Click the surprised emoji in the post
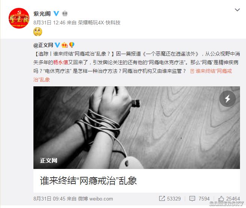This screenshot has width=246, height=208. (x=38, y=32)
